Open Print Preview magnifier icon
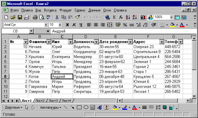The height and width of the screenshot is (118, 198). [42, 17]
